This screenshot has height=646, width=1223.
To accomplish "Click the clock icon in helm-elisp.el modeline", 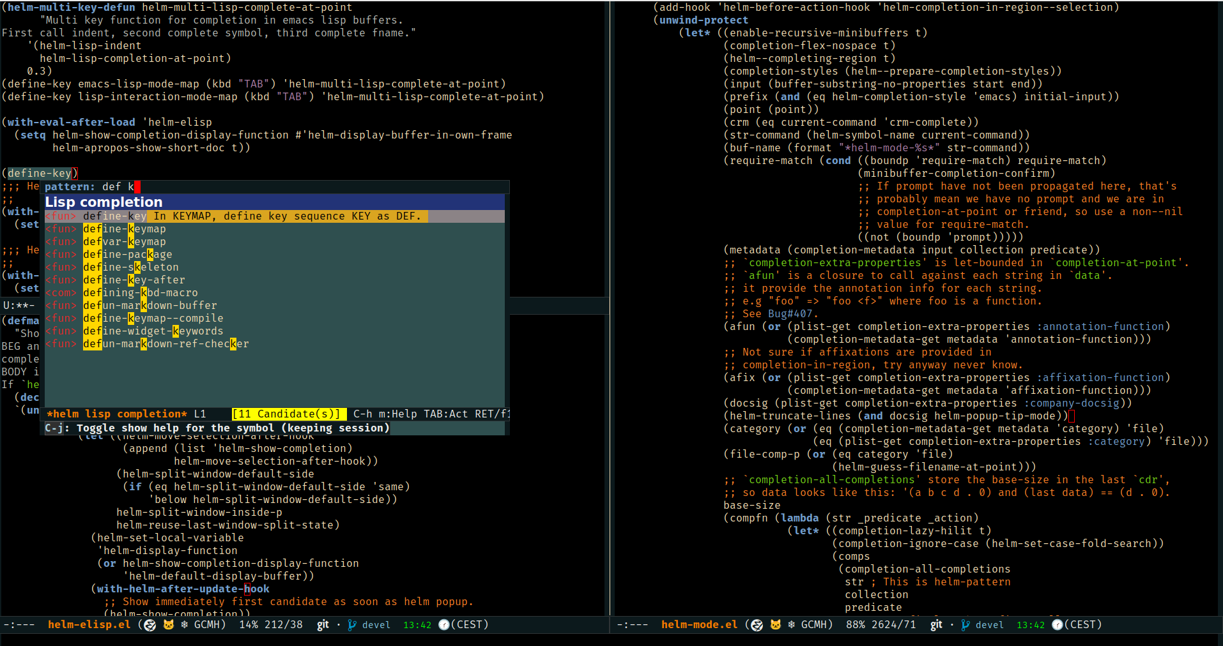I will (443, 625).
